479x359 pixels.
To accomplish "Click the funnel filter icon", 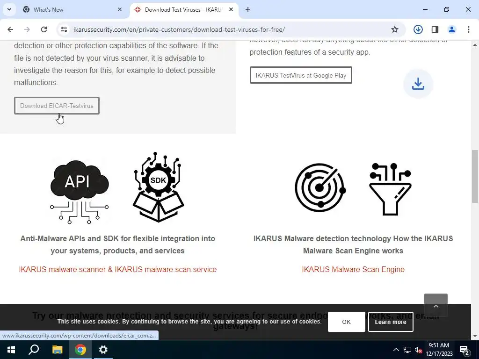I will (x=390, y=189).
